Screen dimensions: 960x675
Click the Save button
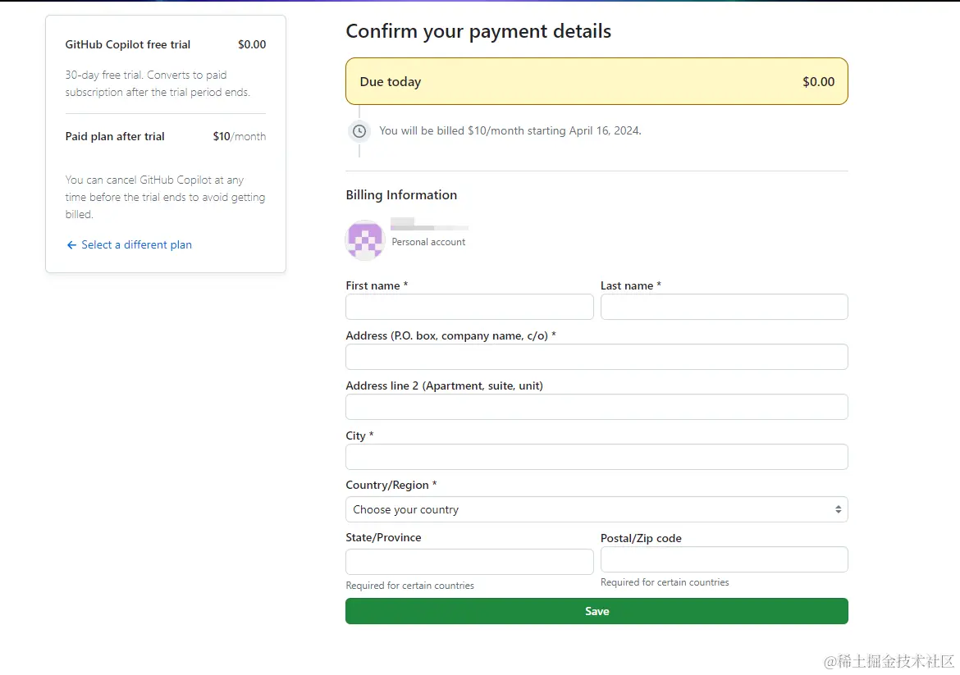[x=597, y=611]
